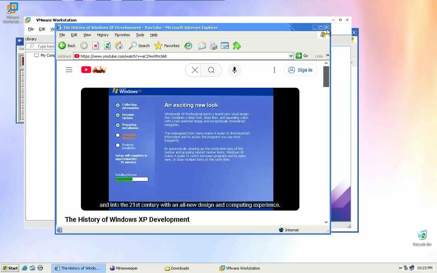This screenshot has width=437, height=273.
Task: Open Edit menu in VMware Workstation window
Action: coord(42,29)
